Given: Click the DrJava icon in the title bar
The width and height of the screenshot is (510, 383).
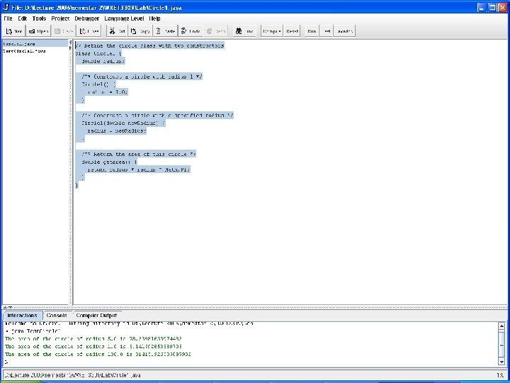Looking at the screenshot, I should point(6,7).
